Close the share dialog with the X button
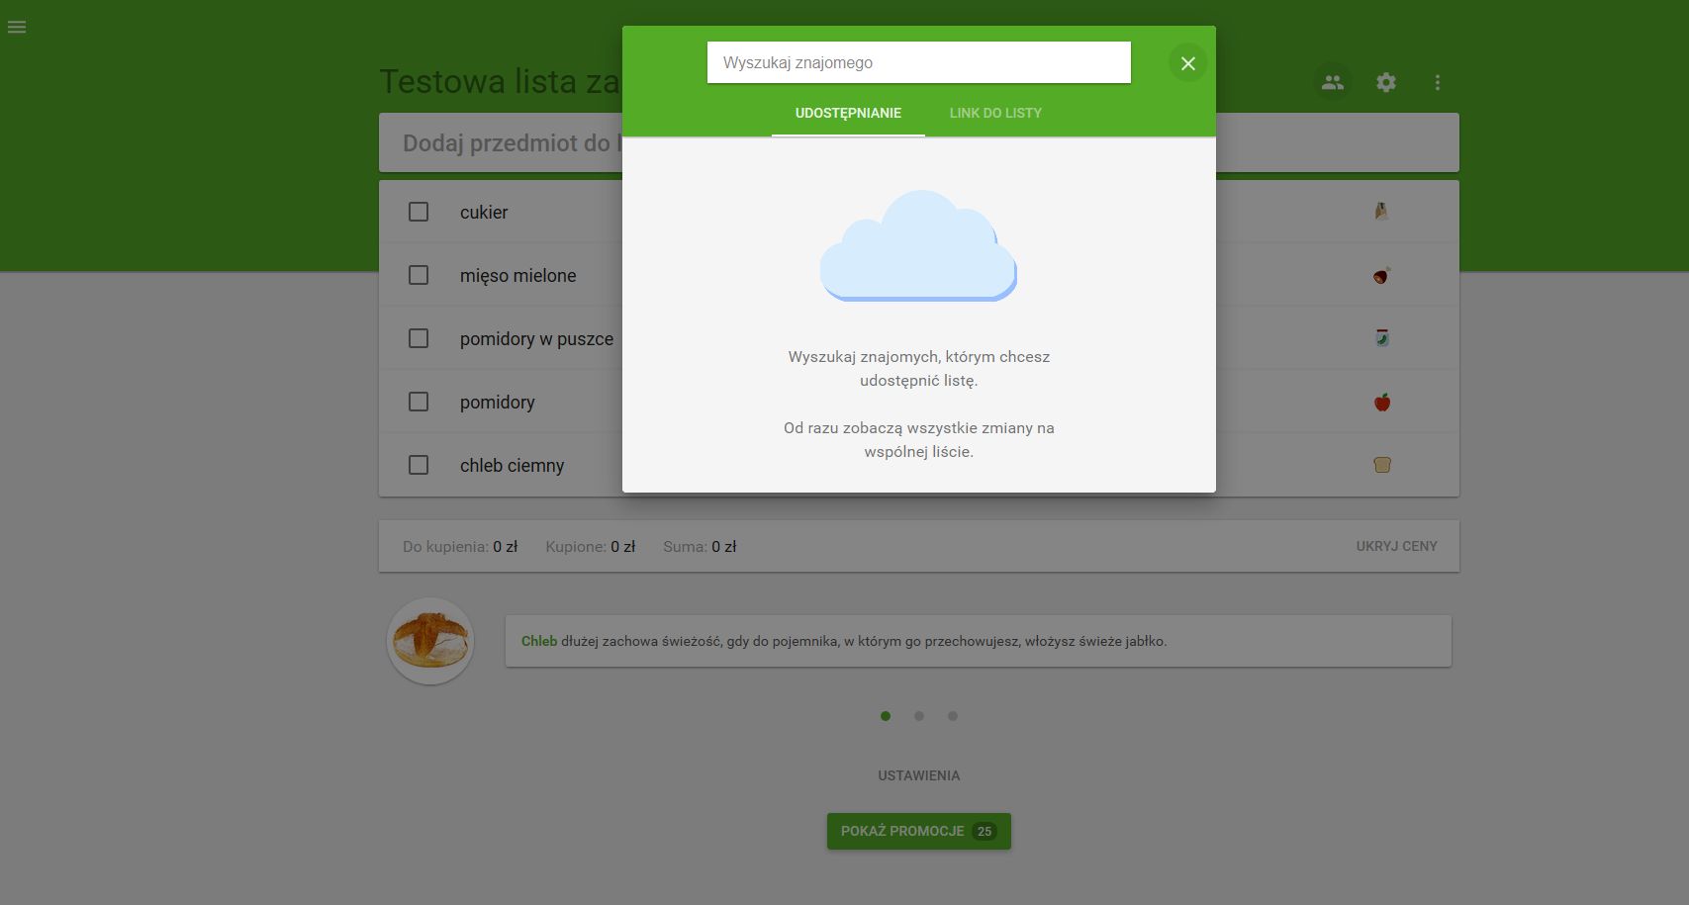This screenshot has height=905, width=1689. tap(1188, 63)
